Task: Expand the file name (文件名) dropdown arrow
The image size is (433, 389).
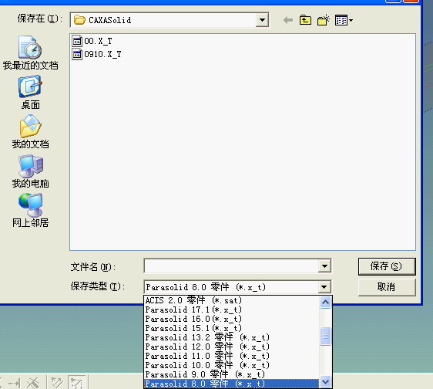Action: tap(324, 266)
